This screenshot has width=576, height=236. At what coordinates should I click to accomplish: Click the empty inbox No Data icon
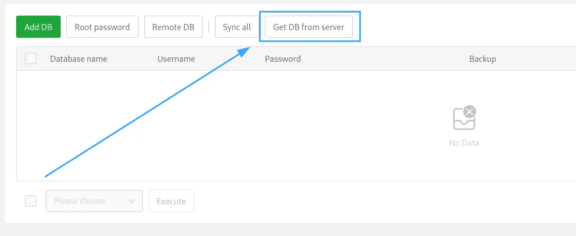point(464,118)
